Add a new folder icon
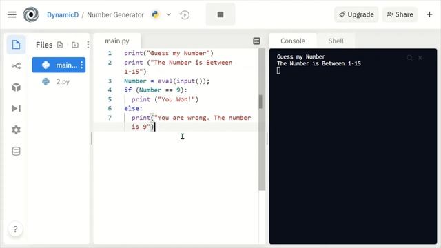441x248 pixels. pos(75,45)
